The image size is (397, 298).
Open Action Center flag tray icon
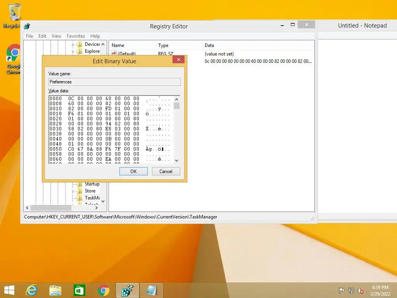coord(342,290)
